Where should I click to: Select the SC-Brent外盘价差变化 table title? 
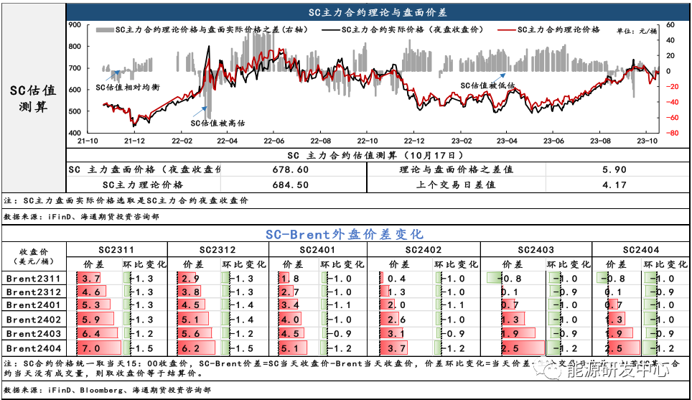pyautogui.click(x=345, y=234)
